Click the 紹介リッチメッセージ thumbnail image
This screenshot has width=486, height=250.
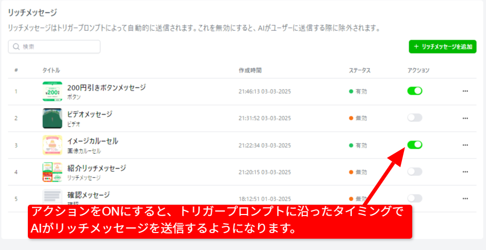[52, 172]
